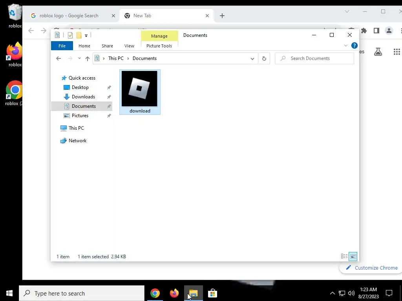This screenshot has height=301, width=402.
Task: Expand the address bar history dropdown
Action: click(252, 59)
